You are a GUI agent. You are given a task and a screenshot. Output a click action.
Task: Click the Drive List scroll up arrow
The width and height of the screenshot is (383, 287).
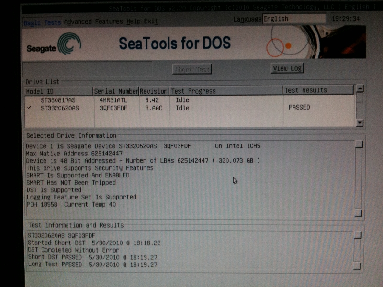coord(360,88)
